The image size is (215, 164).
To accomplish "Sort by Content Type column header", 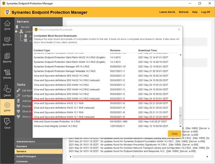I will click(42, 50).
